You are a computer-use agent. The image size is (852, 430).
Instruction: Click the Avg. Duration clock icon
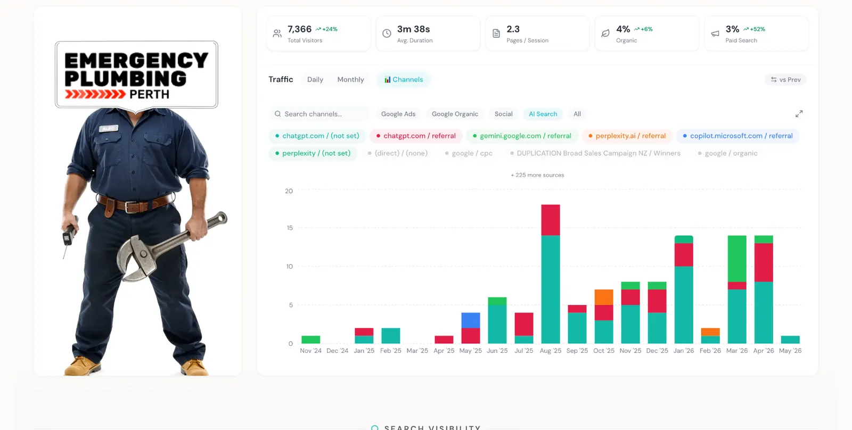(x=387, y=34)
